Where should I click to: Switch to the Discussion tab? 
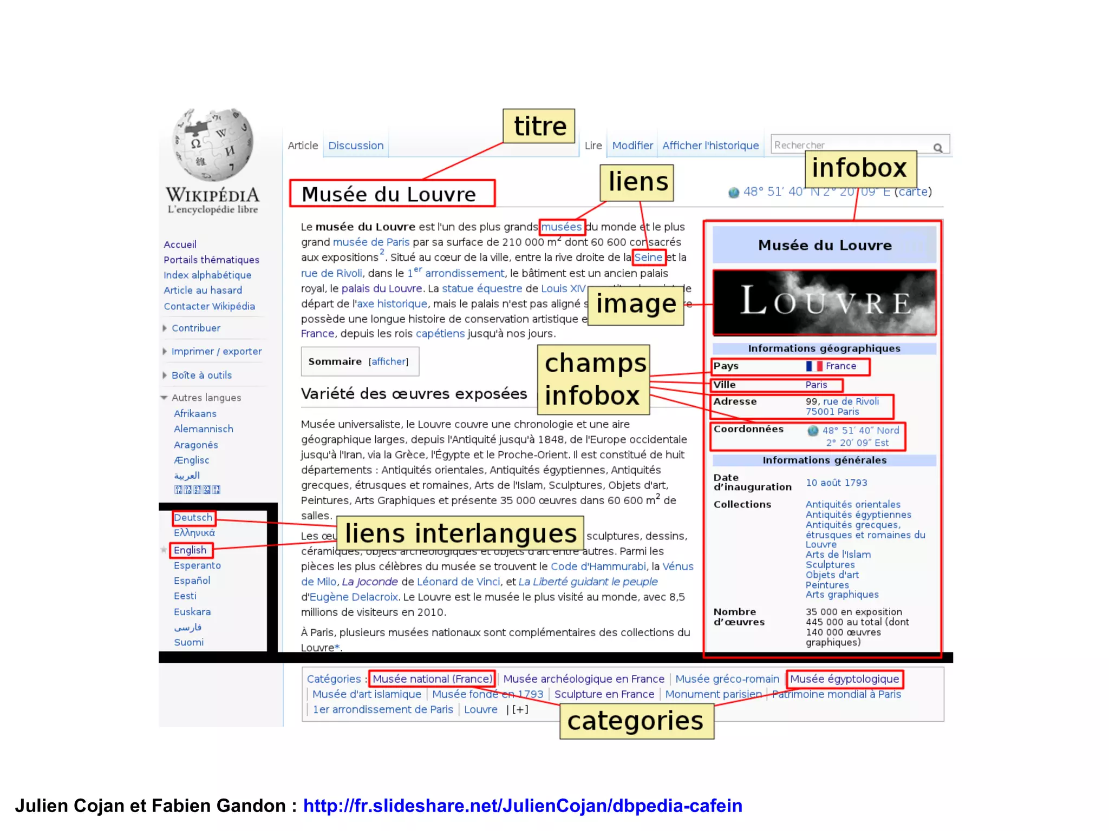356,146
